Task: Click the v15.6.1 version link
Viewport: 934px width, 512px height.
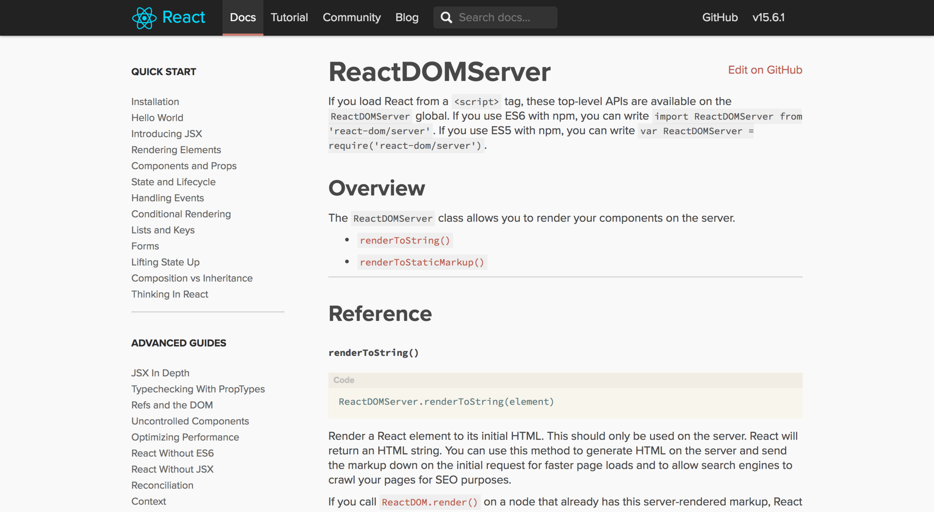Action: [x=768, y=17]
